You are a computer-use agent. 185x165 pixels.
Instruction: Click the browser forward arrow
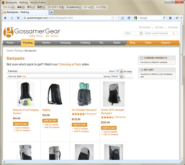(12, 18)
